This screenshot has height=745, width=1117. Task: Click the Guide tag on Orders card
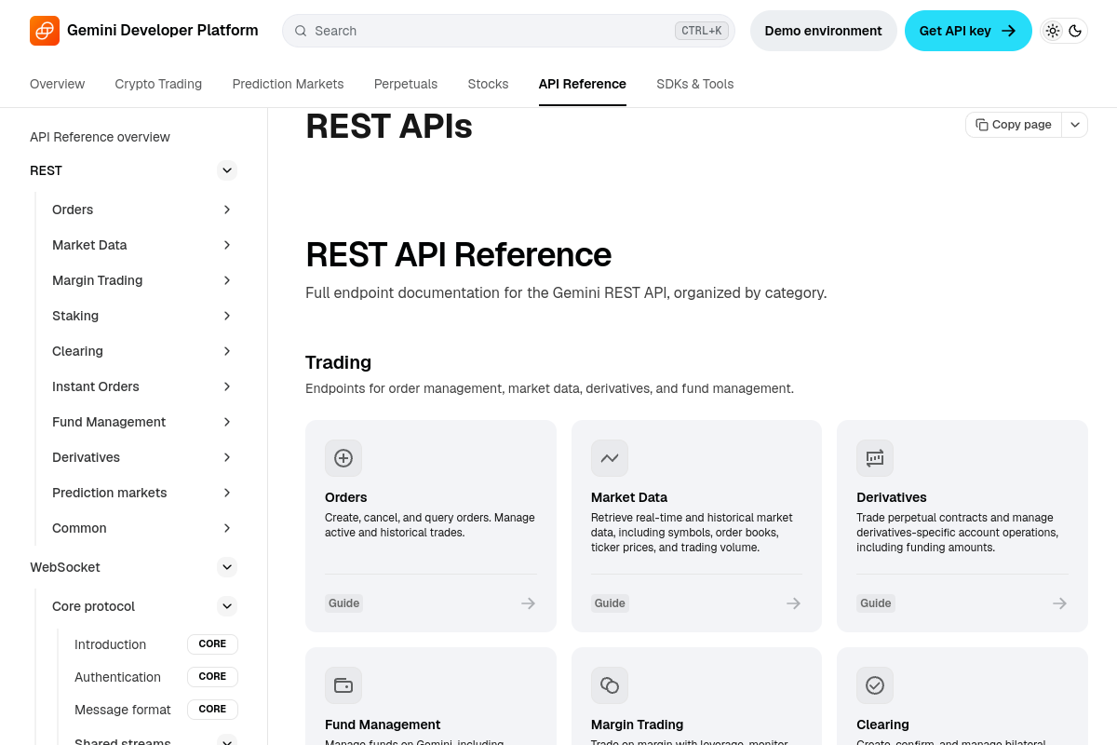tap(343, 603)
